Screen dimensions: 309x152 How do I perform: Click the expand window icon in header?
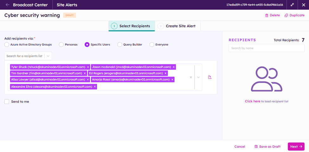pos(292,5)
